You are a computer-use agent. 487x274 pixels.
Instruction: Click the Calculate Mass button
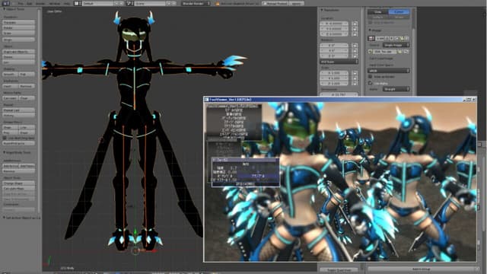click(x=18, y=189)
